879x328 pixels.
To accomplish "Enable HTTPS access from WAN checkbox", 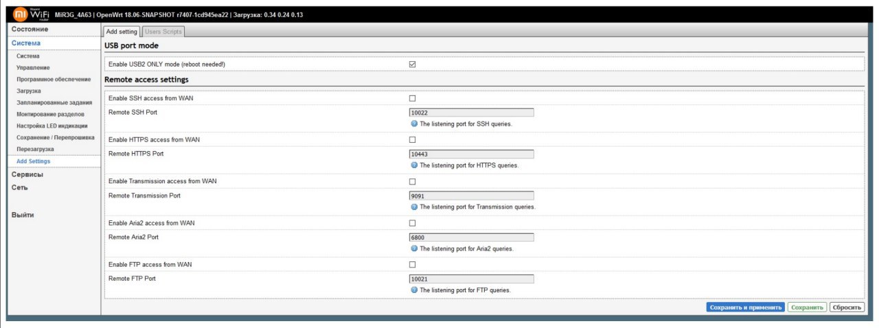I will point(413,140).
